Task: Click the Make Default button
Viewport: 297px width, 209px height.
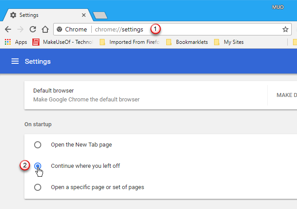Action: (286, 95)
